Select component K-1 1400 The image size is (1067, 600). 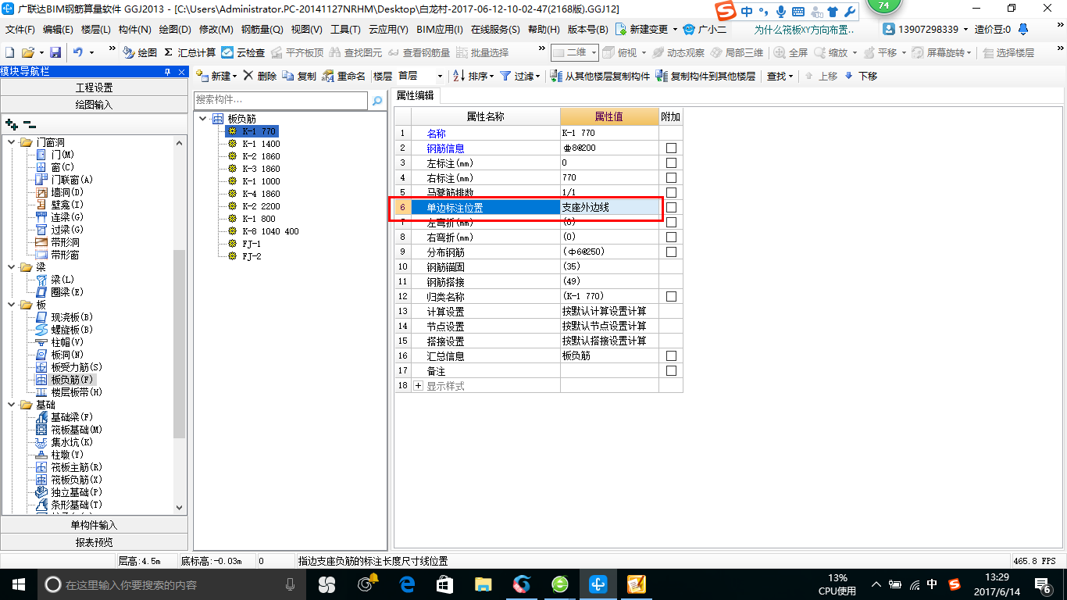pyautogui.click(x=261, y=144)
